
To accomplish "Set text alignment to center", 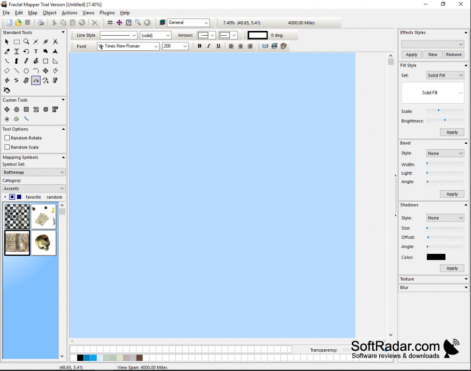I will 241,46.
